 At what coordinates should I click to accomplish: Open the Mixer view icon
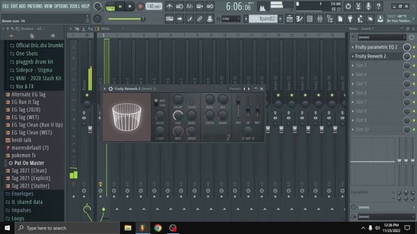click(x=320, y=19)
